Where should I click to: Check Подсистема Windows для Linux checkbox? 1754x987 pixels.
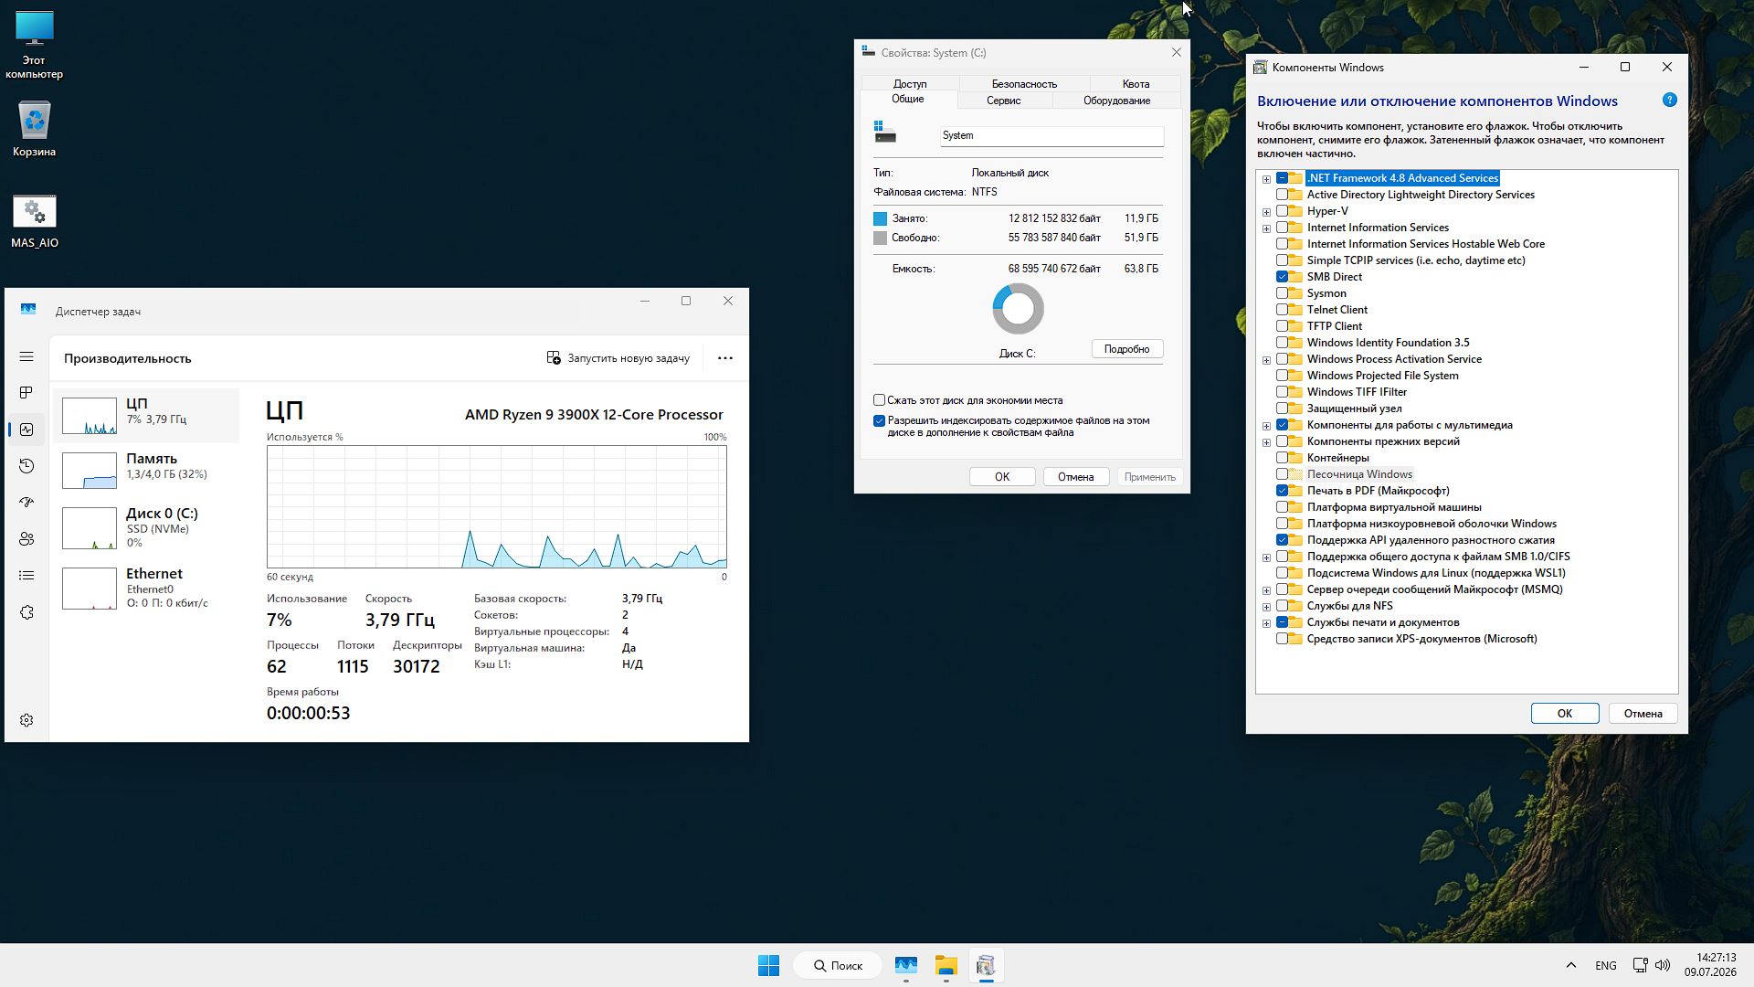[x=1282, y=573]
